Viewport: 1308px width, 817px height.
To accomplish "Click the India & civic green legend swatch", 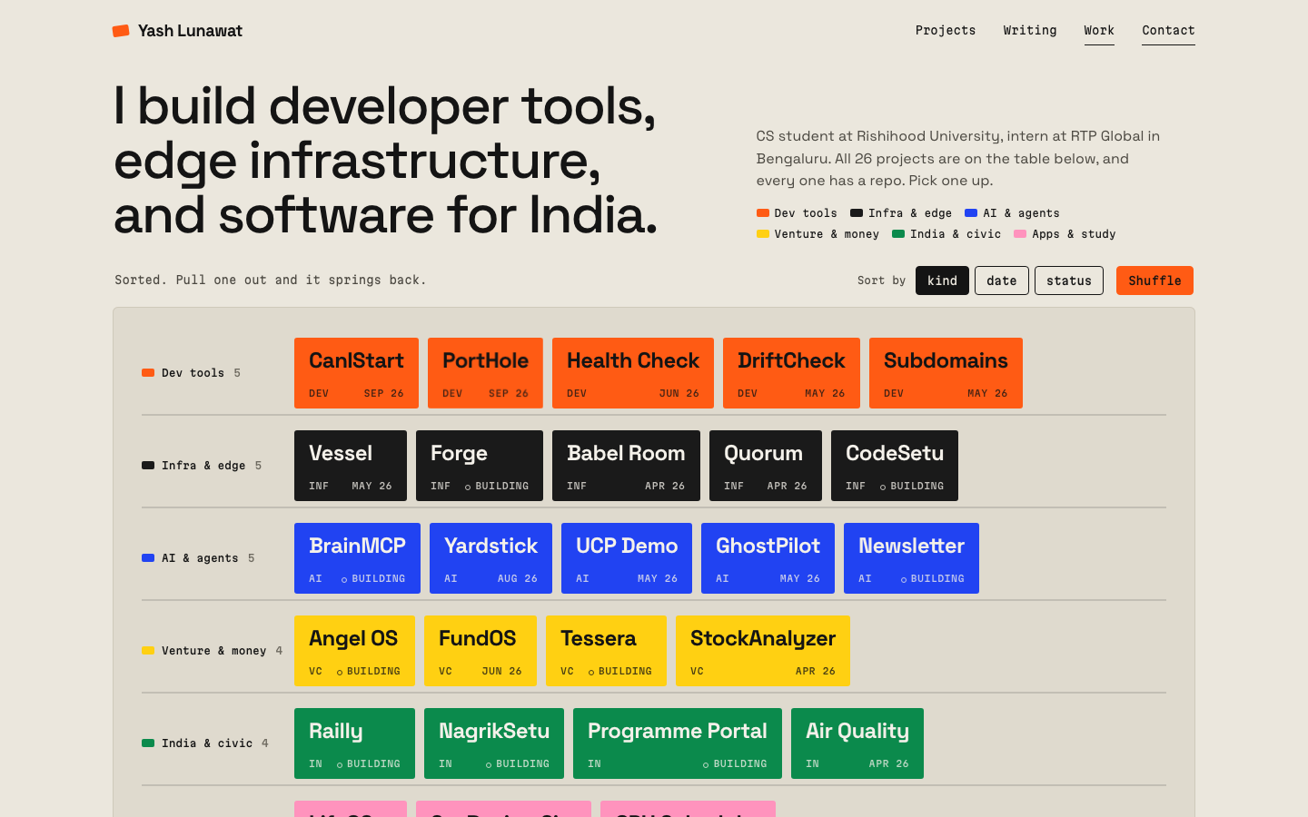I will point(898,234).
